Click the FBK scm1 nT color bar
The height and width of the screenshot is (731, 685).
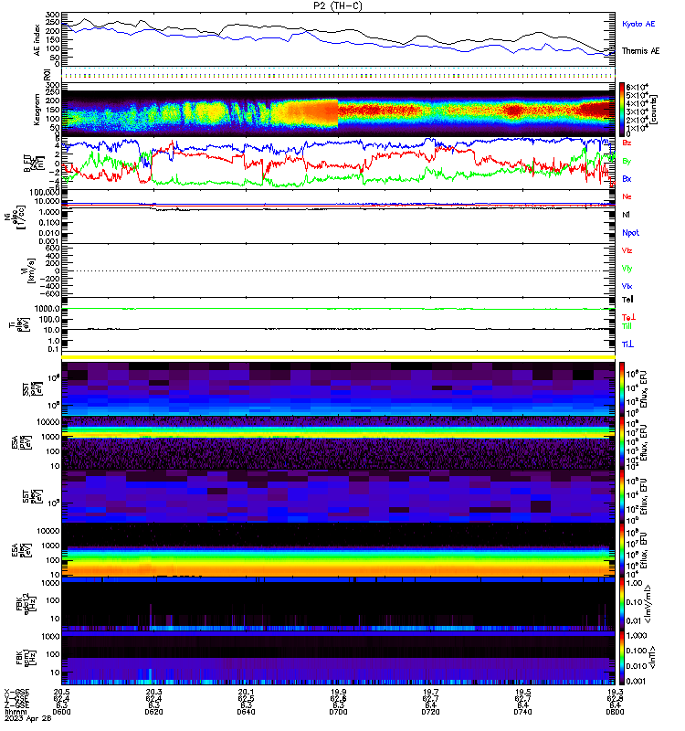622,658
